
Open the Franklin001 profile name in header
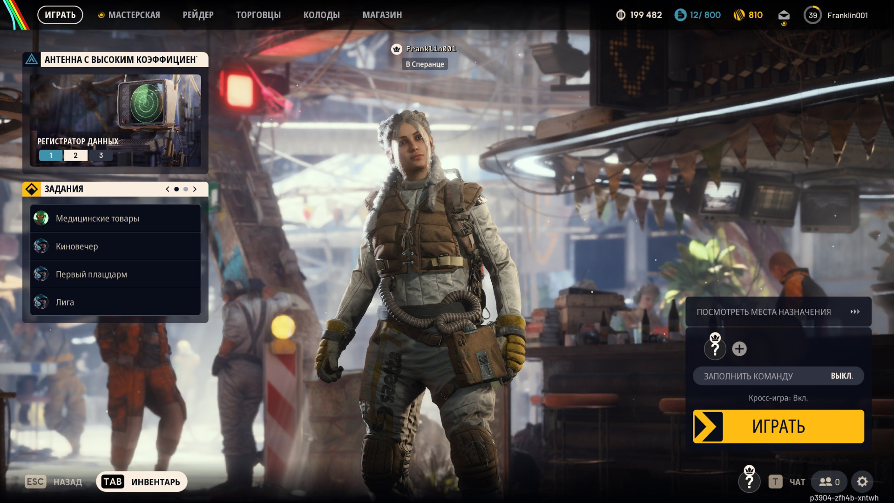click(x=847, y=15)
